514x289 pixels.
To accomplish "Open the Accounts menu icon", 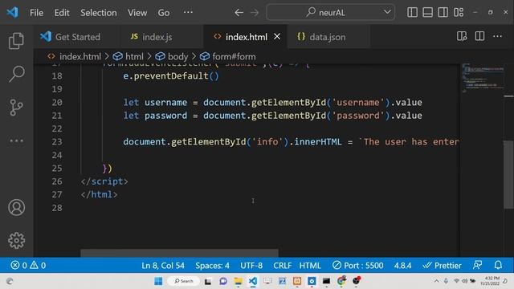I will tap(16, 207).
